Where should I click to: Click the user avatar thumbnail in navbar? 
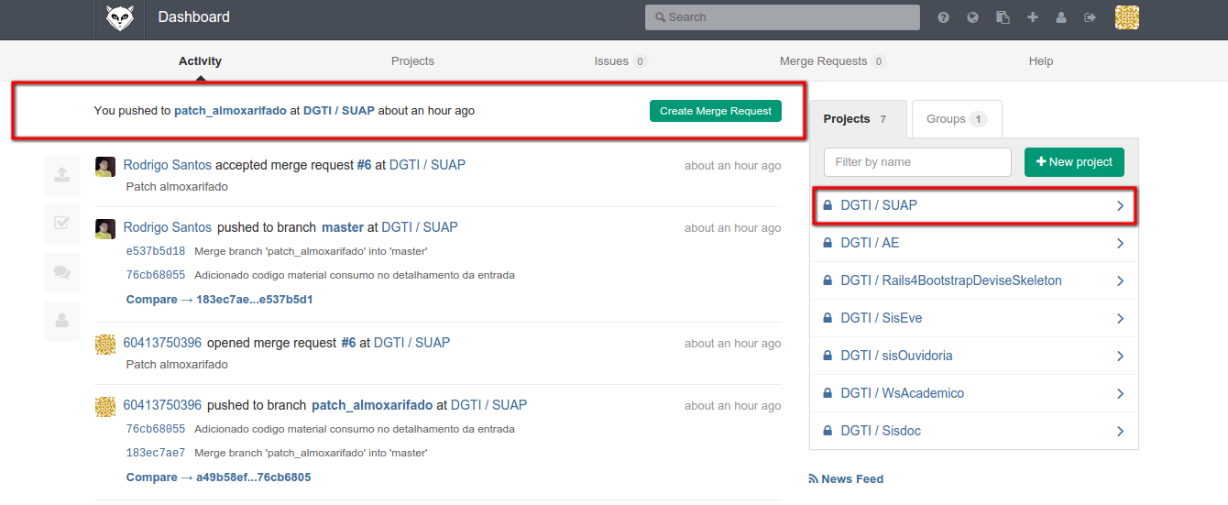[1126, 17]
